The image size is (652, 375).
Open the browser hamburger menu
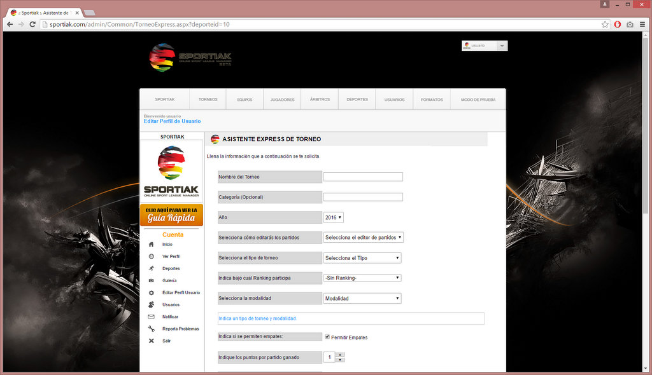click(x=642, y=24)
